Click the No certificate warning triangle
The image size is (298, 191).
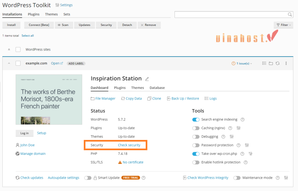click(120, 162)
